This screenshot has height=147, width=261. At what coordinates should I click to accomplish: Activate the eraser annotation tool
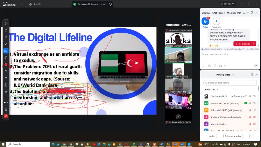[x=6, y=58]
